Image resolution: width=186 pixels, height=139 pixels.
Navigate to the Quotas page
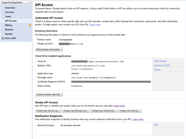pos(9,34)
